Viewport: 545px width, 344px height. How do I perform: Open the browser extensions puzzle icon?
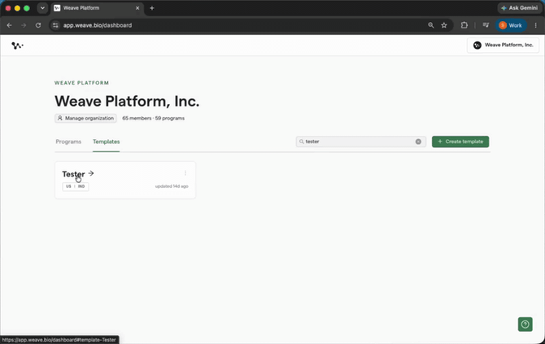(x=464, y=25)
